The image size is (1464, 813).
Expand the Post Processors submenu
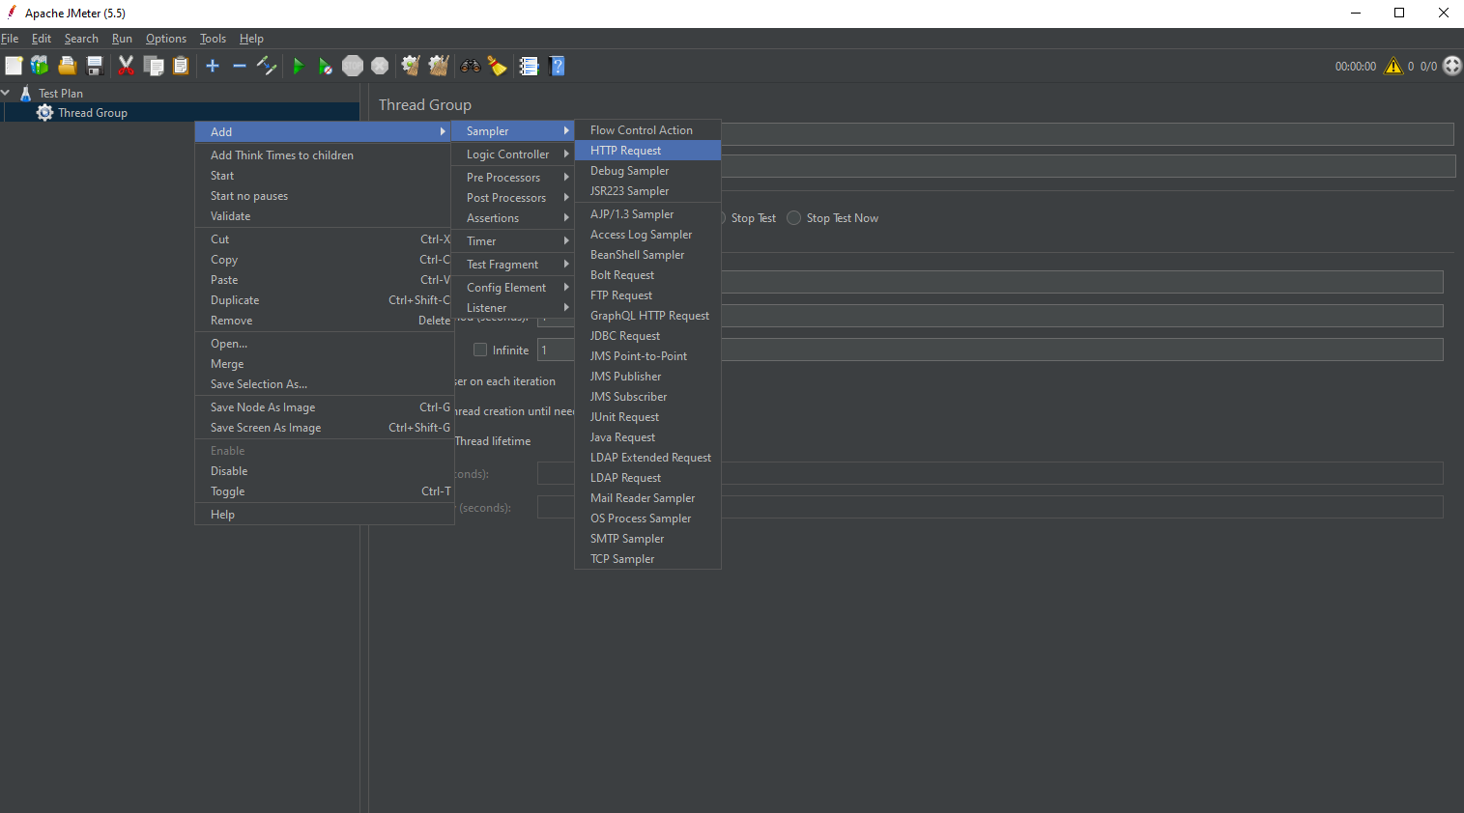coord(512,198)
